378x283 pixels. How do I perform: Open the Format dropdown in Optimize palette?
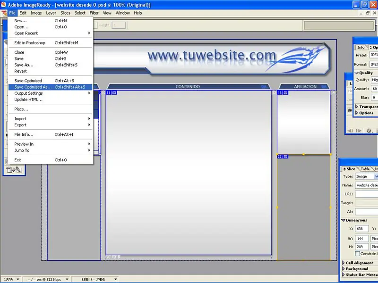click(x=374, y=64)
